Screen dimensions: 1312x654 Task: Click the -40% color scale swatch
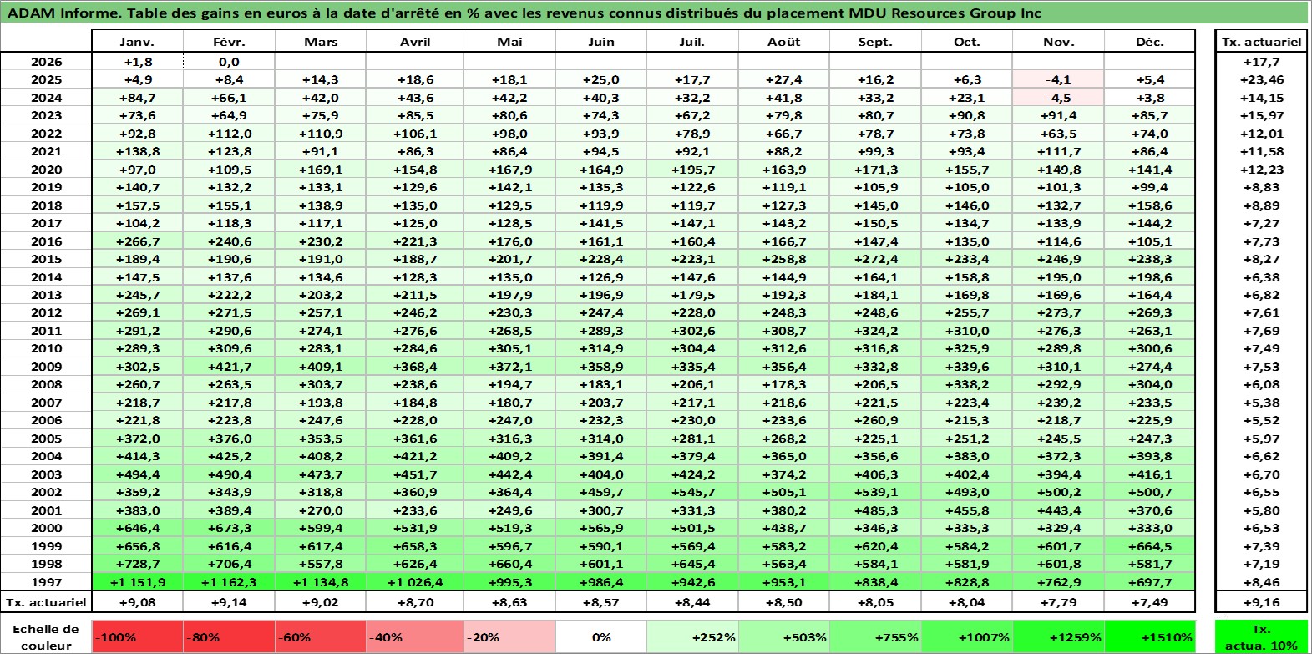coord(415,636)
